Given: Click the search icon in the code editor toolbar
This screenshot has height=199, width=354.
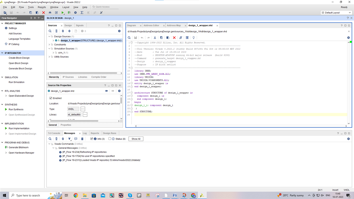Looking at the screenshot, I should 129,38.
